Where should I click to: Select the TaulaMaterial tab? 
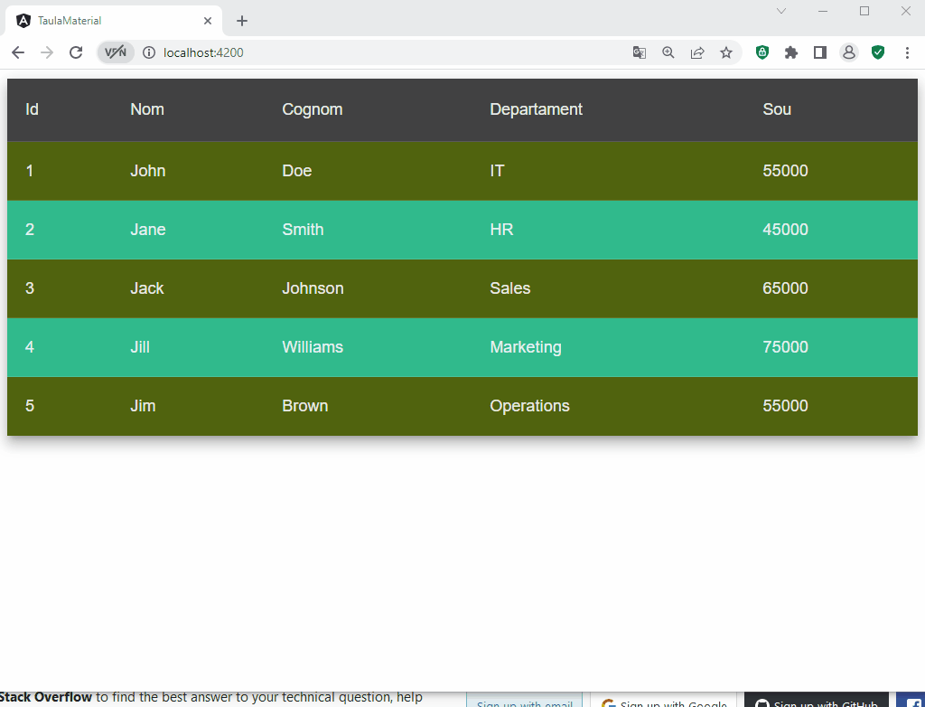pos(108,20)
